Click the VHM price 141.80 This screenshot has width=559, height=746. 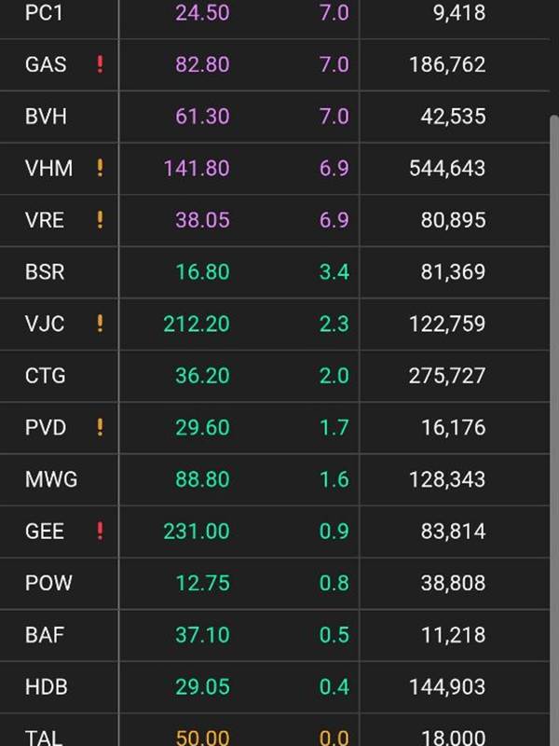pos(195,168)
